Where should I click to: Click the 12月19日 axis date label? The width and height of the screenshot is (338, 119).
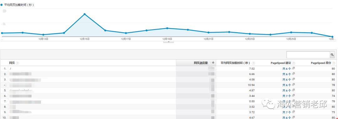(167, 39)
